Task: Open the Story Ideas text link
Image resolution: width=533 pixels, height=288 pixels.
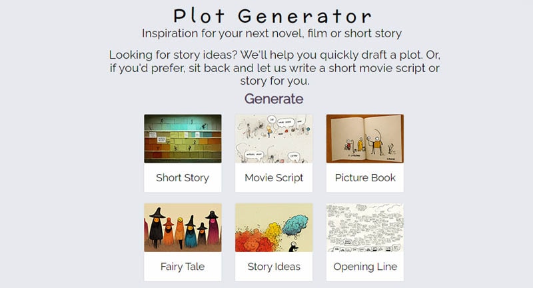Action: [273, 267]
